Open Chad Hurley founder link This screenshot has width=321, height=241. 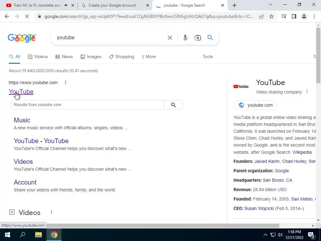(294, 161)
